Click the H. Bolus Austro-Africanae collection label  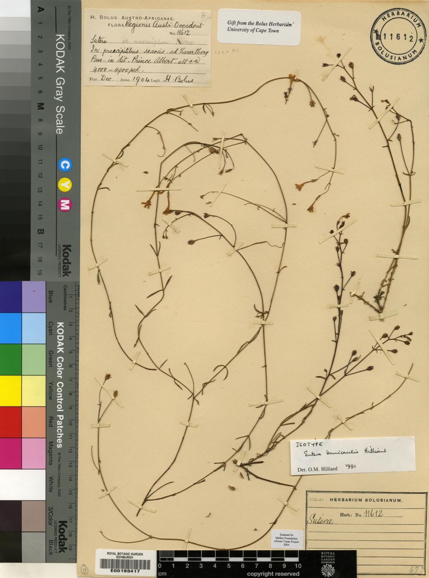(147, 48)
